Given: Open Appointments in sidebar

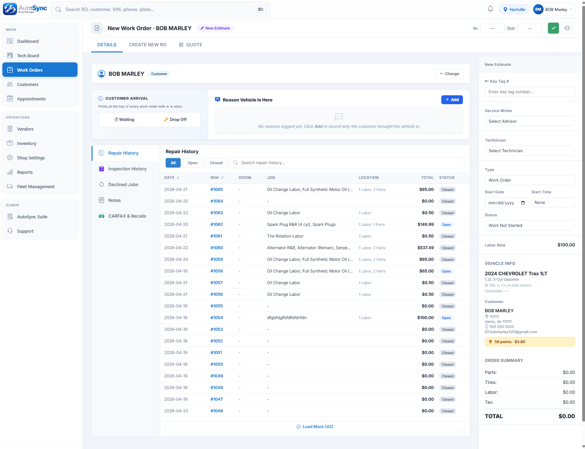Looking at the screenshot, I should [x=40, y=99].
